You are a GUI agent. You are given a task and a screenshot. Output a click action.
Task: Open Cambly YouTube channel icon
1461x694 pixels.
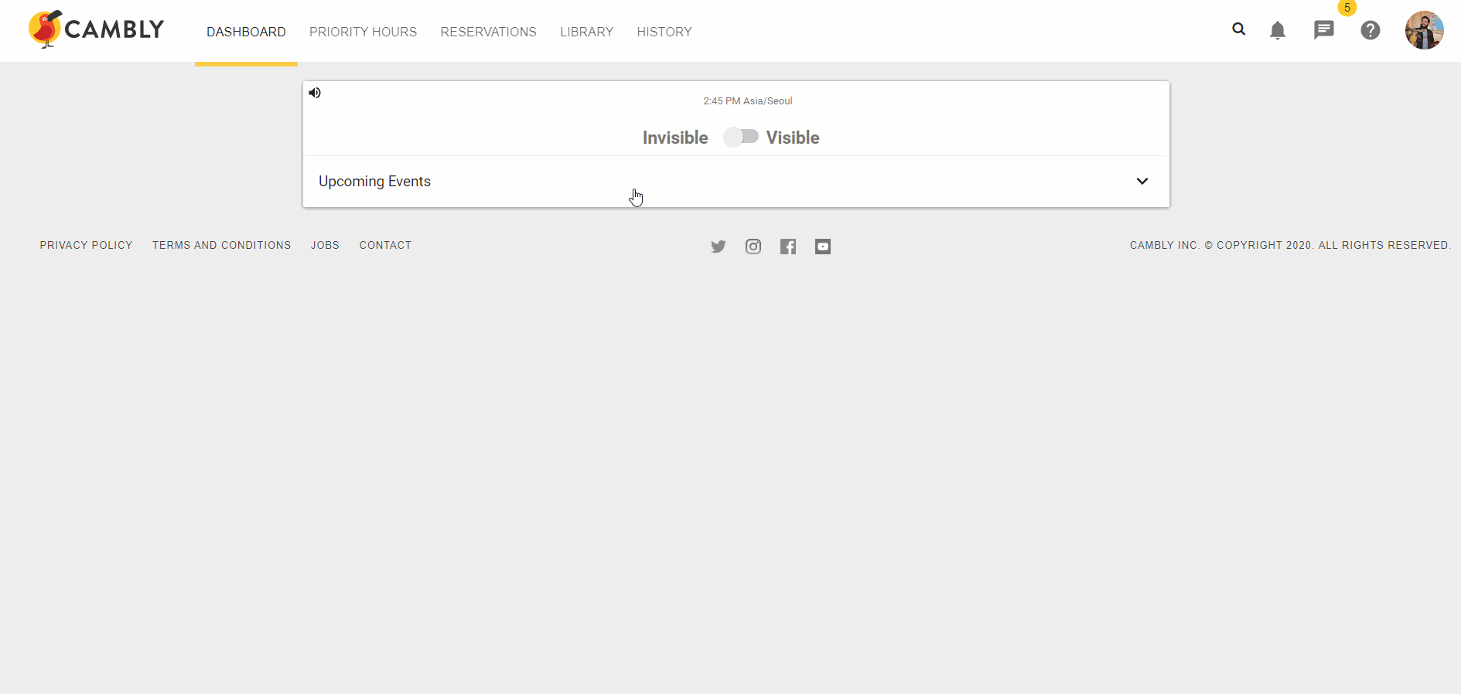[x=823, y=247]
